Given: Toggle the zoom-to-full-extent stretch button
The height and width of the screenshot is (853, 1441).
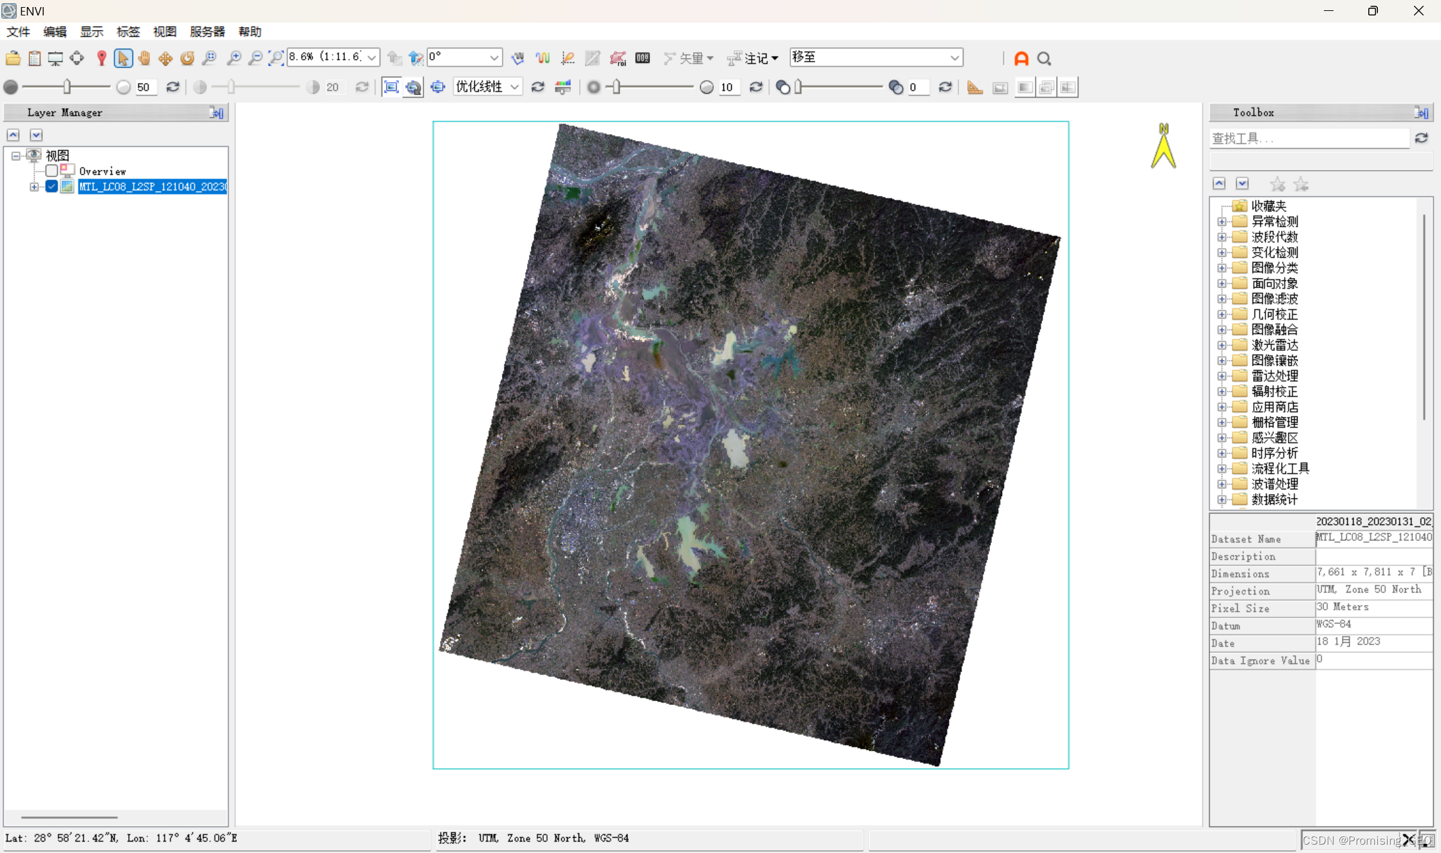Looking at the screenshot, I should click(x=391, y=87).
